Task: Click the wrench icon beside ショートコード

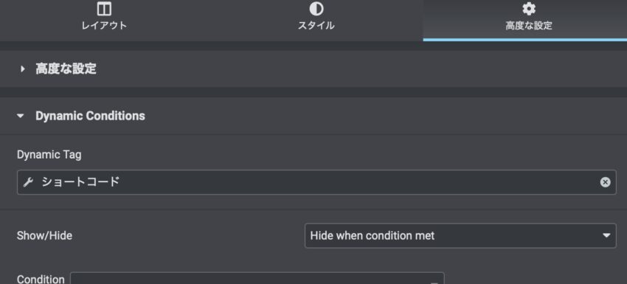Action: coord(27,182)
